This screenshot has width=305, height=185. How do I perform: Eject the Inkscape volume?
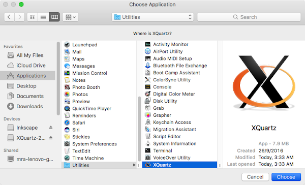coord(51,128)
